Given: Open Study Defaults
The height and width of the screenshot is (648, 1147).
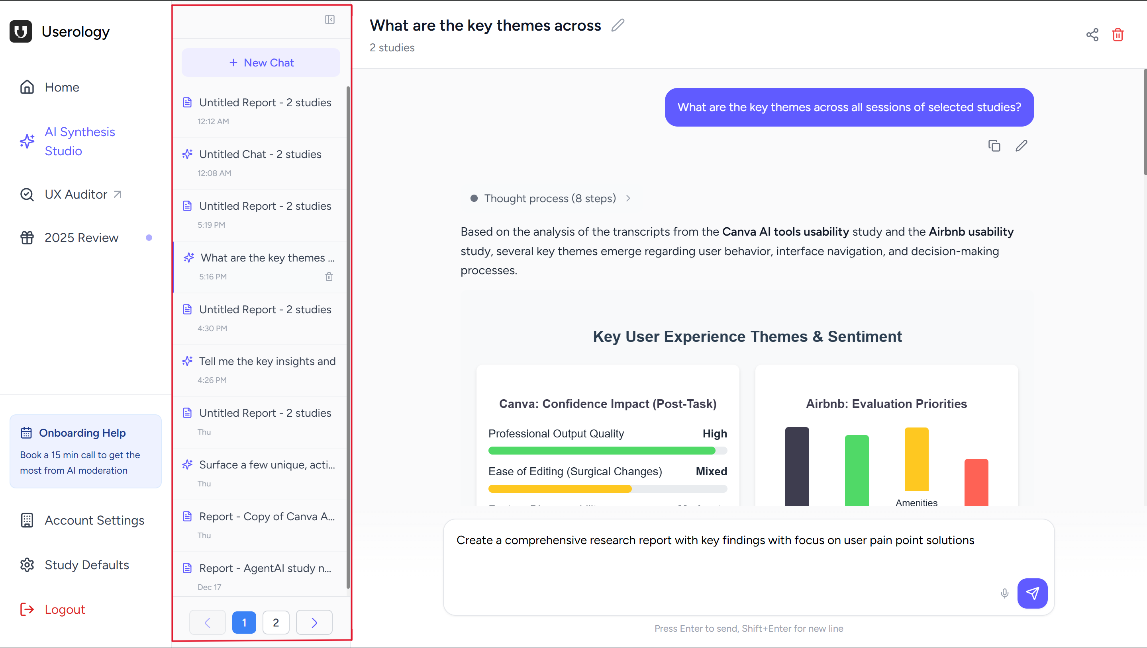Looking at the screenshot, I should (86, 565).
